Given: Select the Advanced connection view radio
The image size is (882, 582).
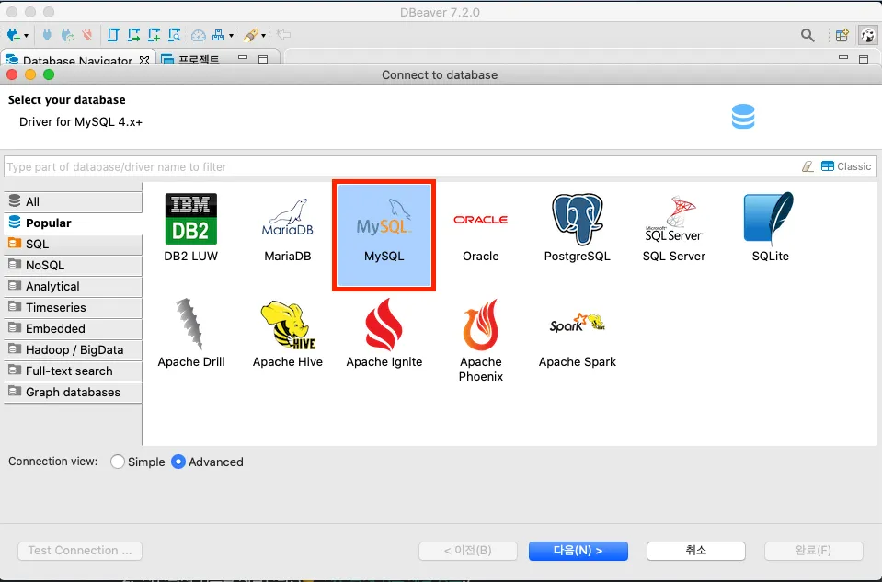Looking at the screenshot, I should pyautogui.click(x=178, y=462).
